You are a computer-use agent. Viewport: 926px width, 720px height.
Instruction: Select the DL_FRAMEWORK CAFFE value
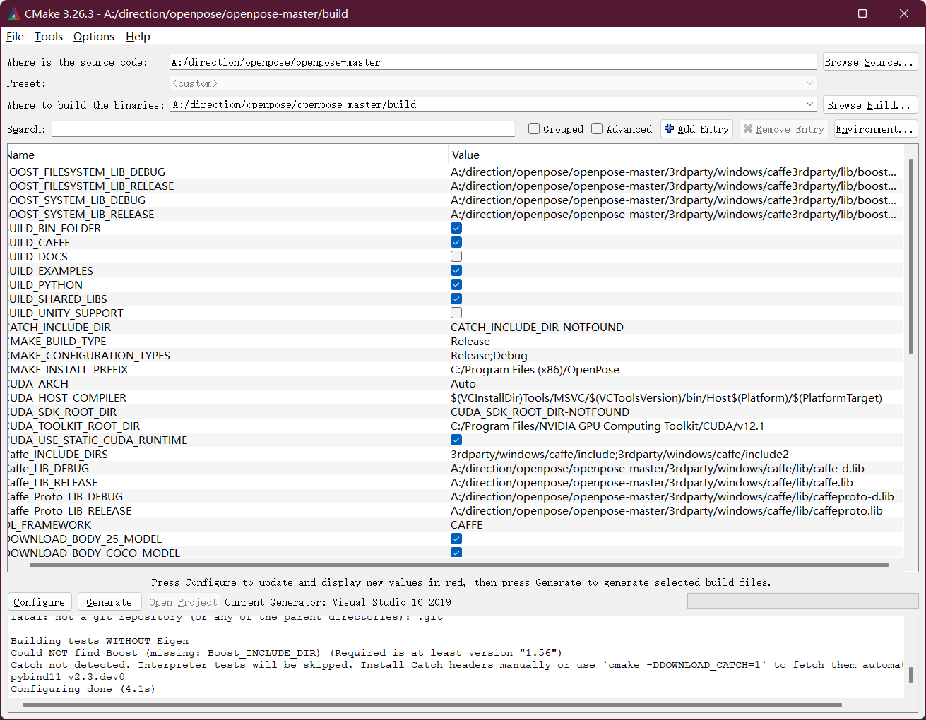[x=467, y=524]
